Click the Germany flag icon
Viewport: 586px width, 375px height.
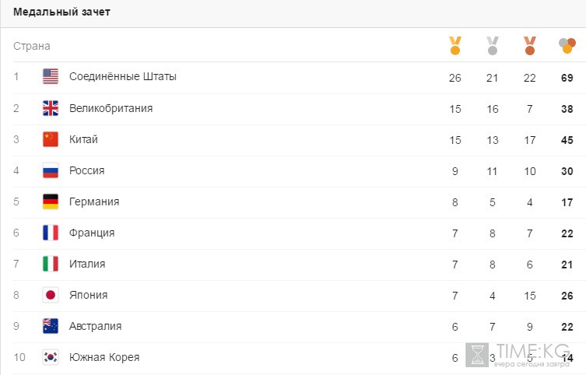51,202
